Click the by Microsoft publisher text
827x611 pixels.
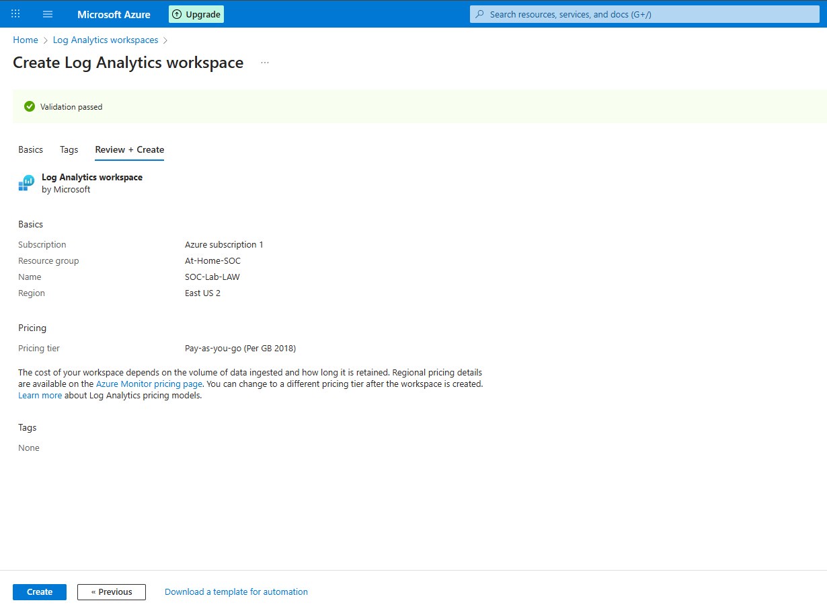click(x=66, y=189)
